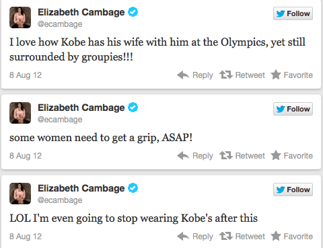Screen dimensions: 323x248
Task: Open 8 Aug 12 timestamp of first tweet
Action: pyautogui.click(x=26, y=75)
